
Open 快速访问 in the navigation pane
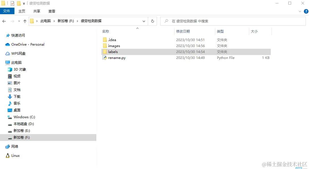18,35
